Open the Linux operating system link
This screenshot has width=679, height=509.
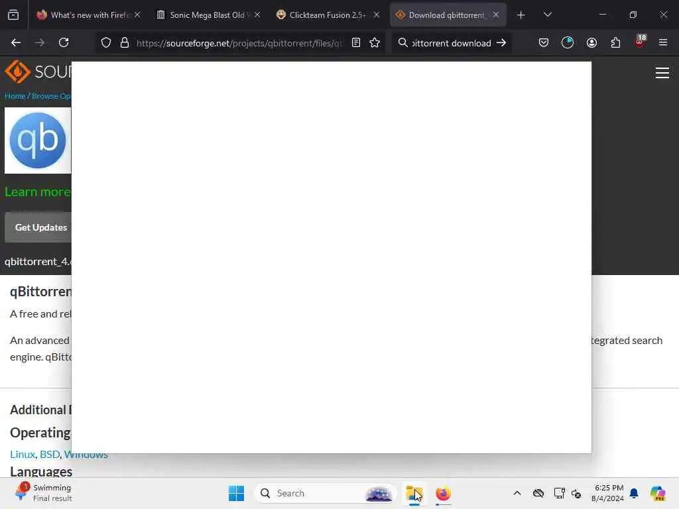point(23,454)
